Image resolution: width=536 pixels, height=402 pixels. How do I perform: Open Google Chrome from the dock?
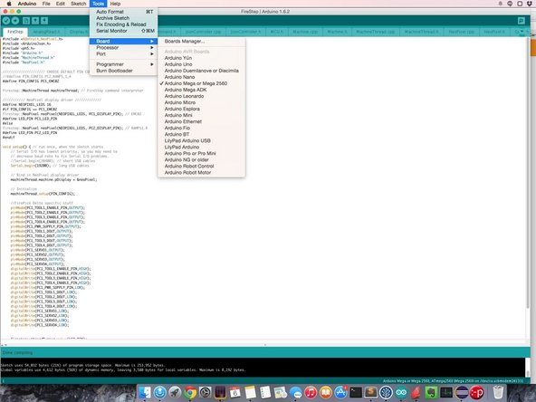tap(190, 392)
